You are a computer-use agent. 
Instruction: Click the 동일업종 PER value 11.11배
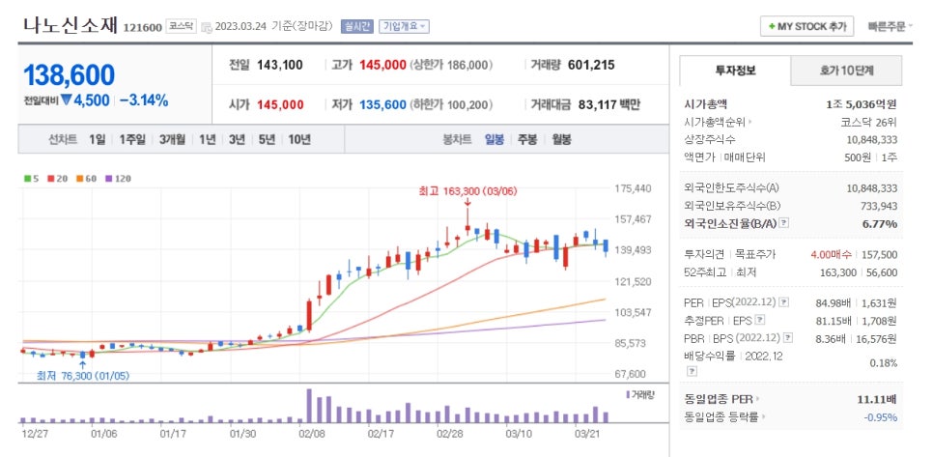pyautogui.click(x=877, y=399)
